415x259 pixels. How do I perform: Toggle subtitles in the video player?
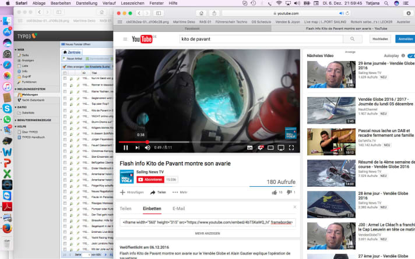click(x=249, y=148)
